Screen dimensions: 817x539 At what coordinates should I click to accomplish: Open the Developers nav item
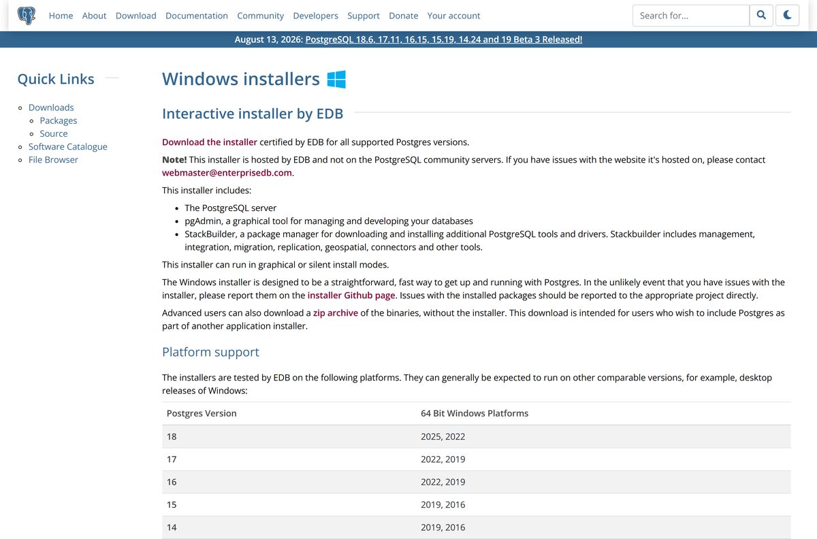pos(315,16)
